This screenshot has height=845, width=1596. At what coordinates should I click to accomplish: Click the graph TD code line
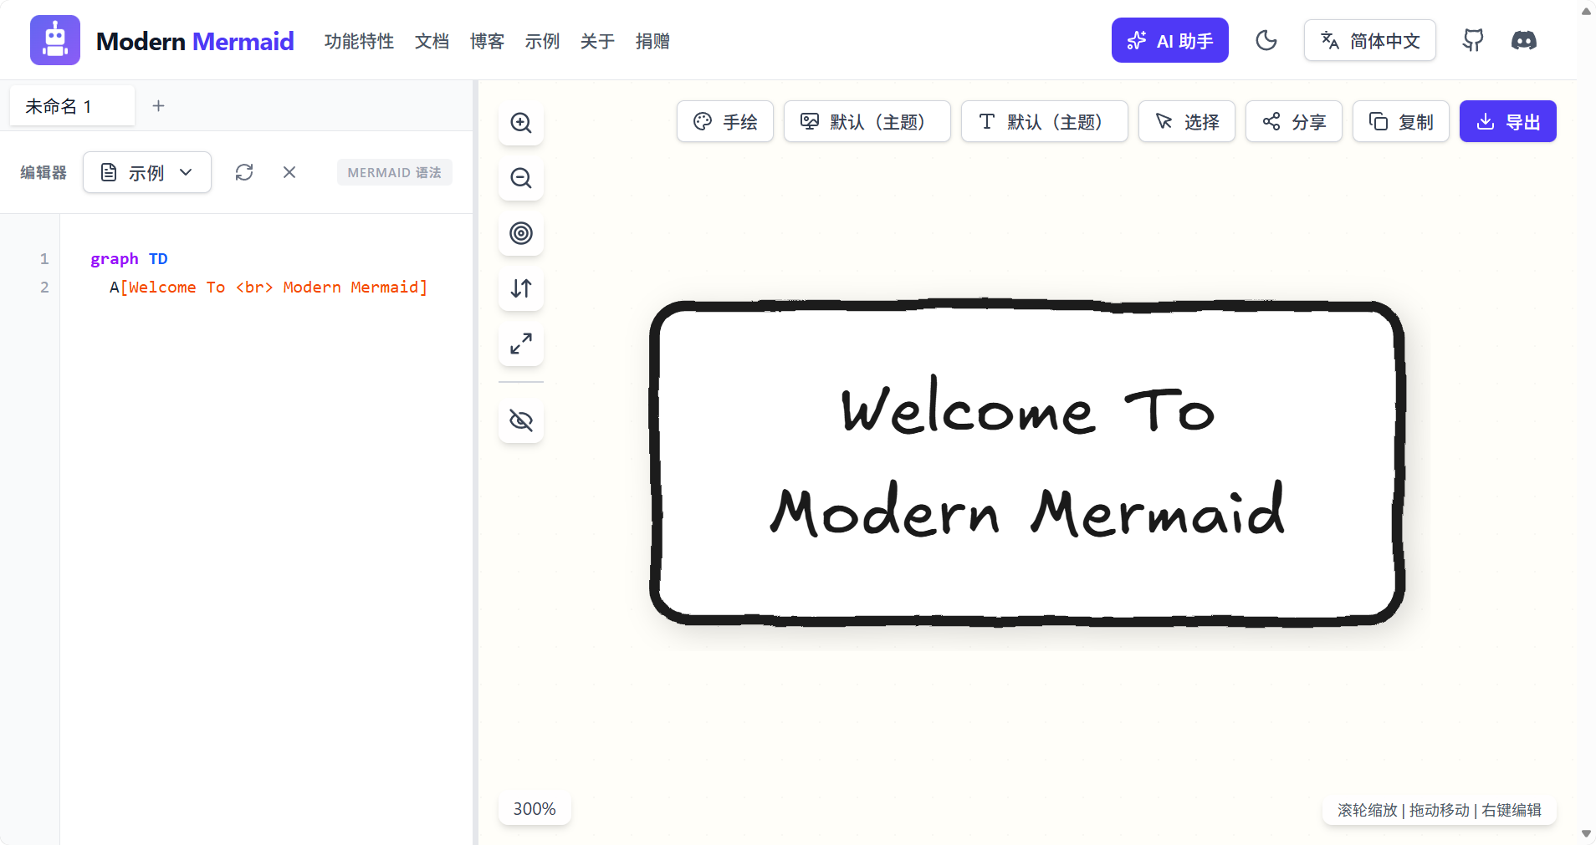click(x=130, y=259)
